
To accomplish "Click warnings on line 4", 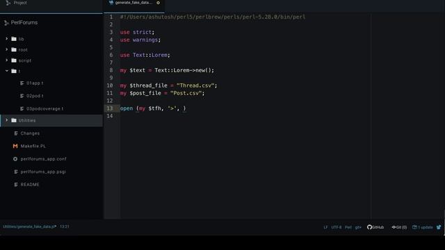I will pos(145,40).
